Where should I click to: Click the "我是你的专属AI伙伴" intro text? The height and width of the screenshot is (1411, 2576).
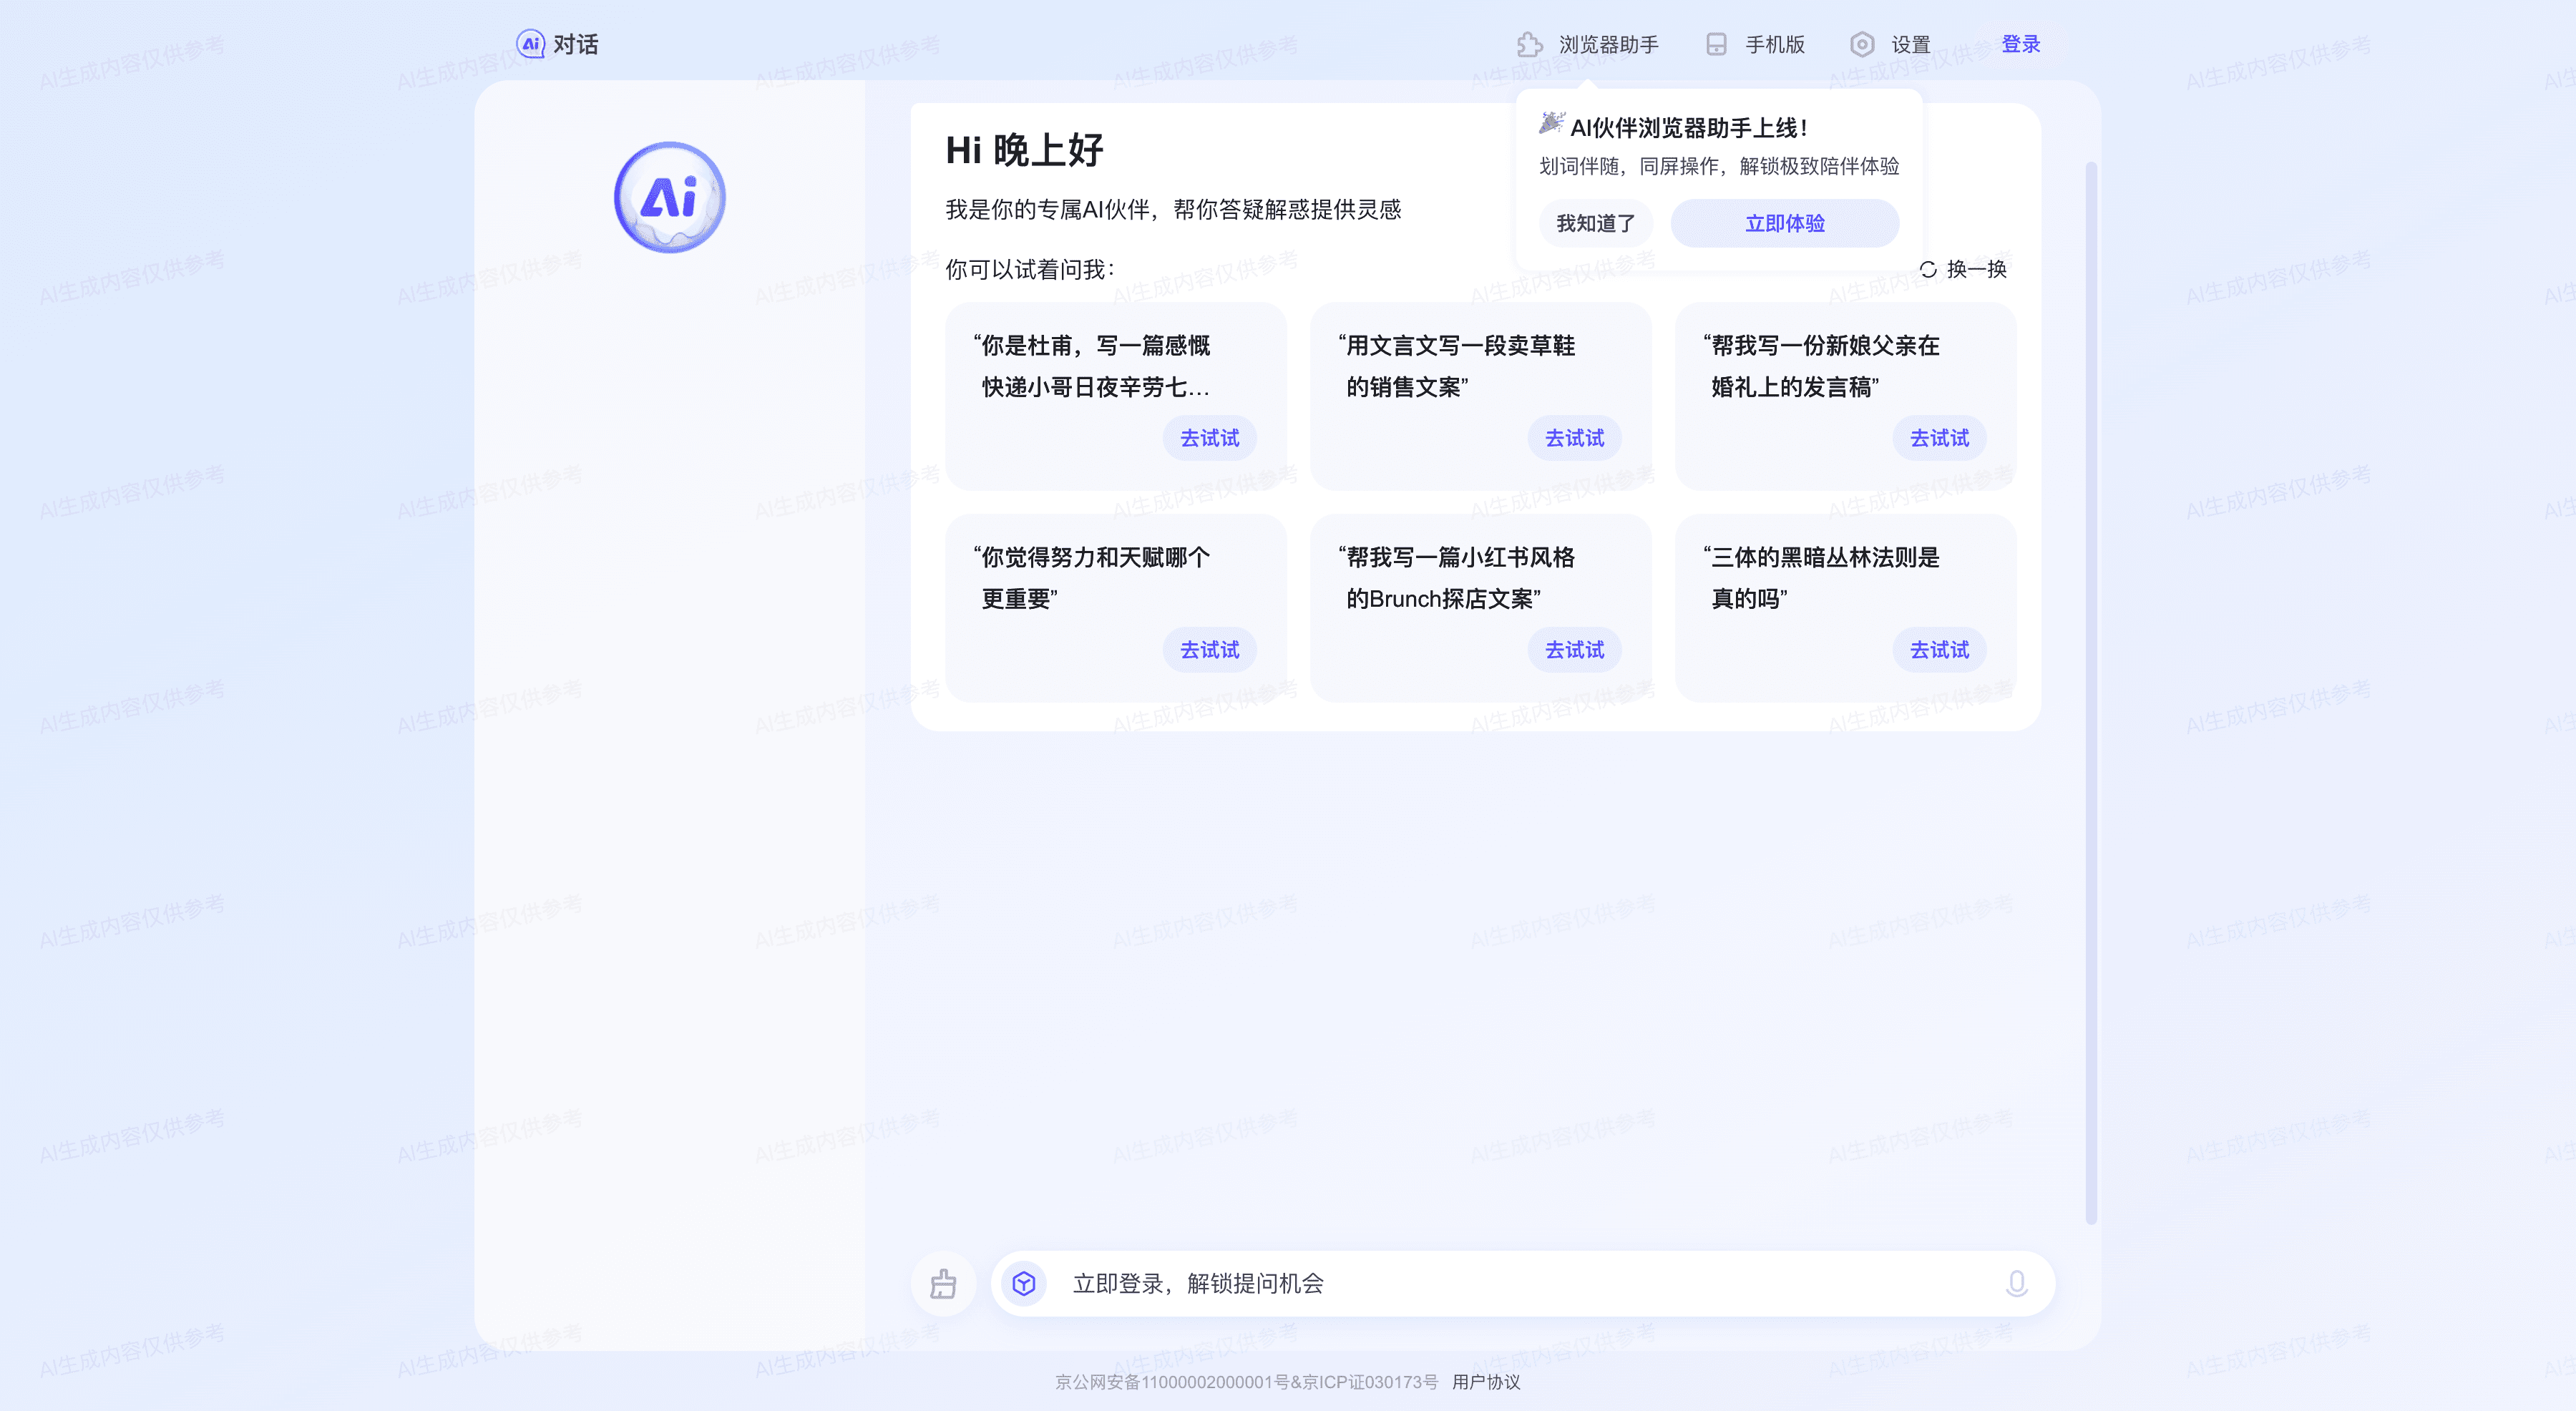[1173, 209]
